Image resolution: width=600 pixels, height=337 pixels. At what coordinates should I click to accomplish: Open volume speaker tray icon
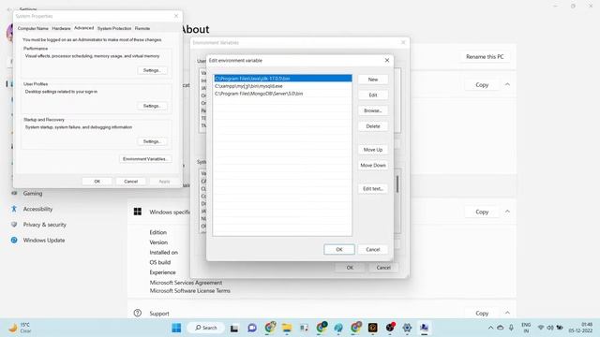tap(550, 328)
